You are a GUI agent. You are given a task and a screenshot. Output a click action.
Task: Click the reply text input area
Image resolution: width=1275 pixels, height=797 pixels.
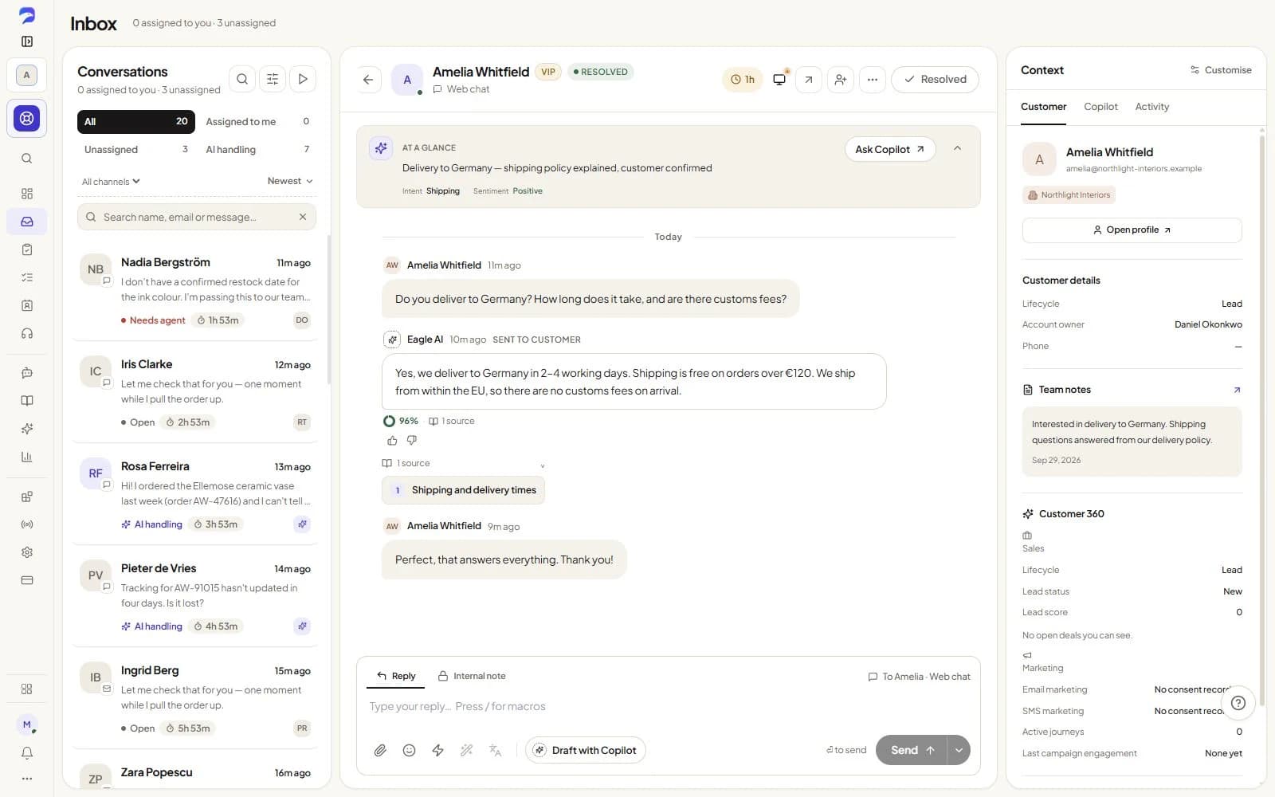tap(668, 706)
